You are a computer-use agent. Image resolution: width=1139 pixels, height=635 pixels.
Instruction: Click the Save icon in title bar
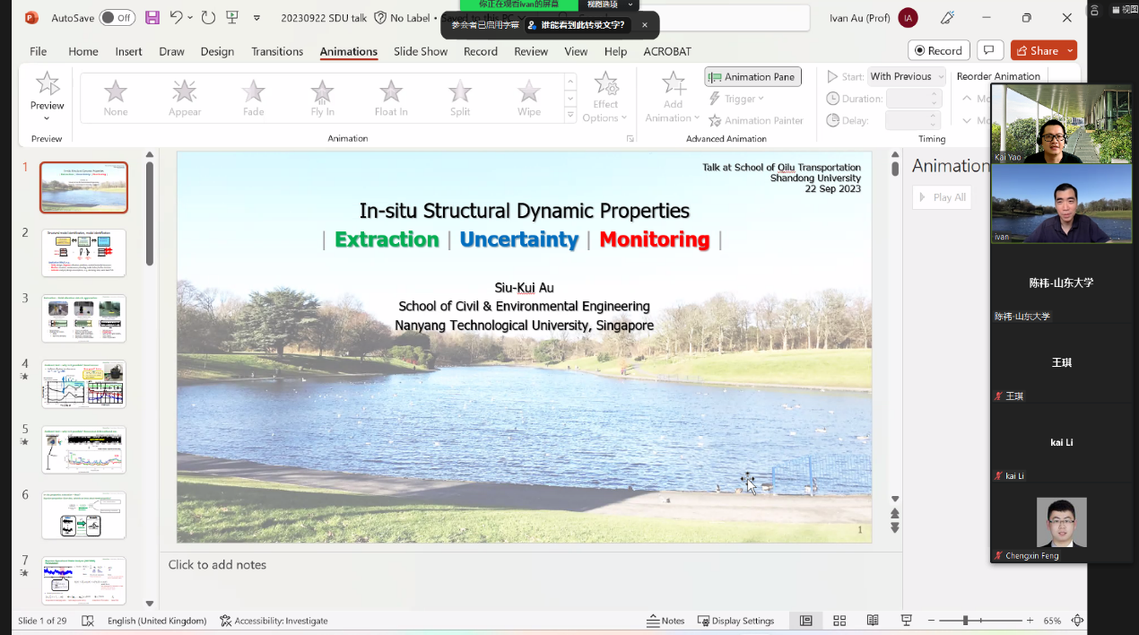pos(152,18)
